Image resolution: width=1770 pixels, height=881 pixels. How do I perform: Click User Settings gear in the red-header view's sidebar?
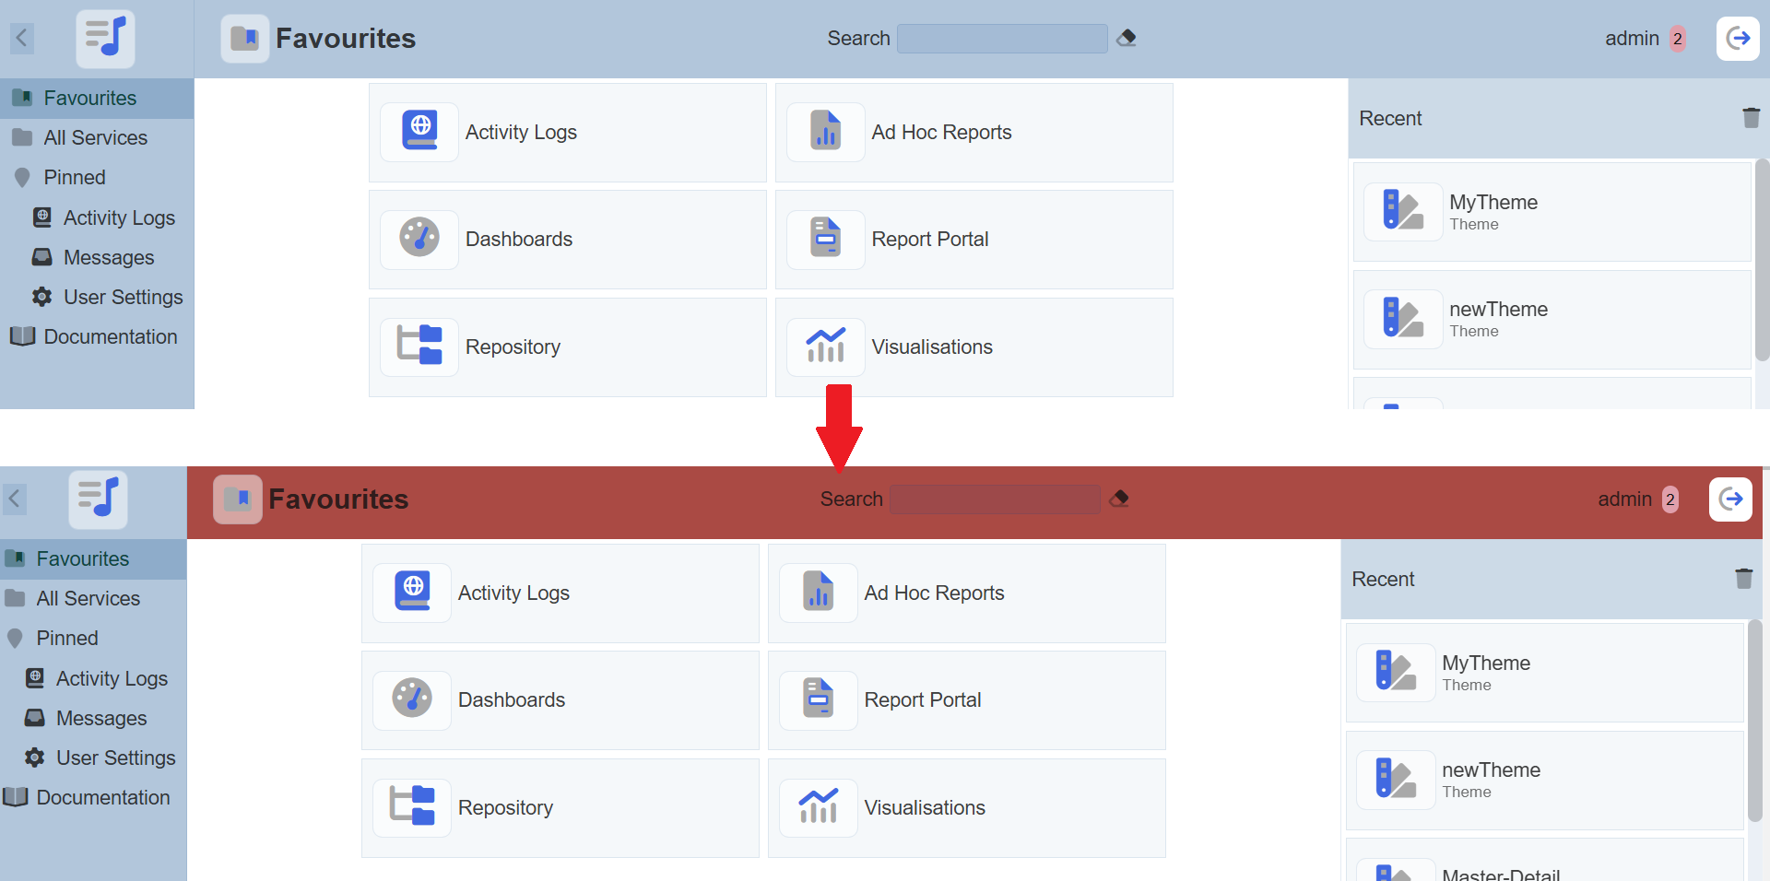(35, 758)
